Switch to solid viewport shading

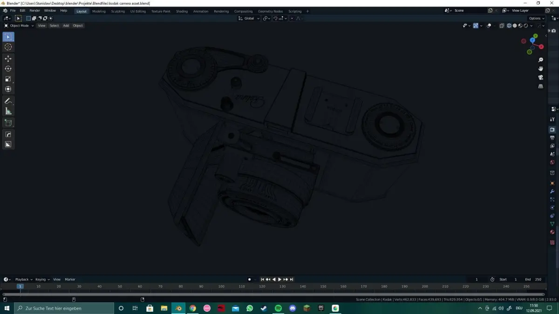(515, 26)
